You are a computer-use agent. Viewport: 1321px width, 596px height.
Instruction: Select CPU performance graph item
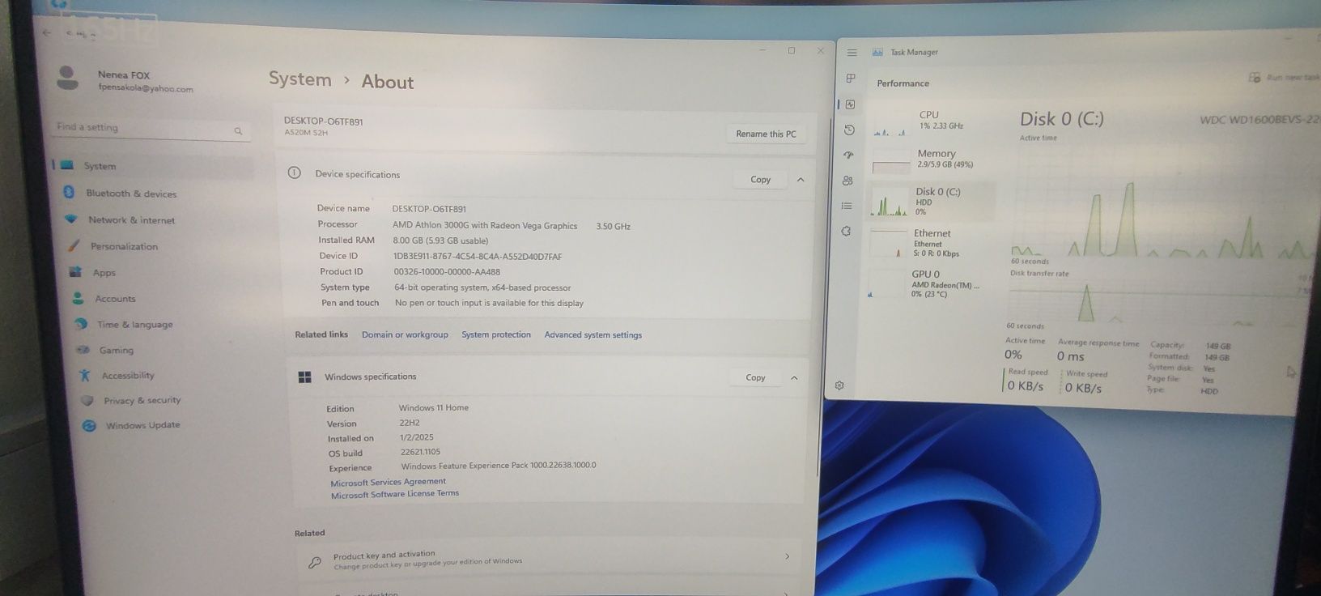pyautogui.click(x=931, y=122)
